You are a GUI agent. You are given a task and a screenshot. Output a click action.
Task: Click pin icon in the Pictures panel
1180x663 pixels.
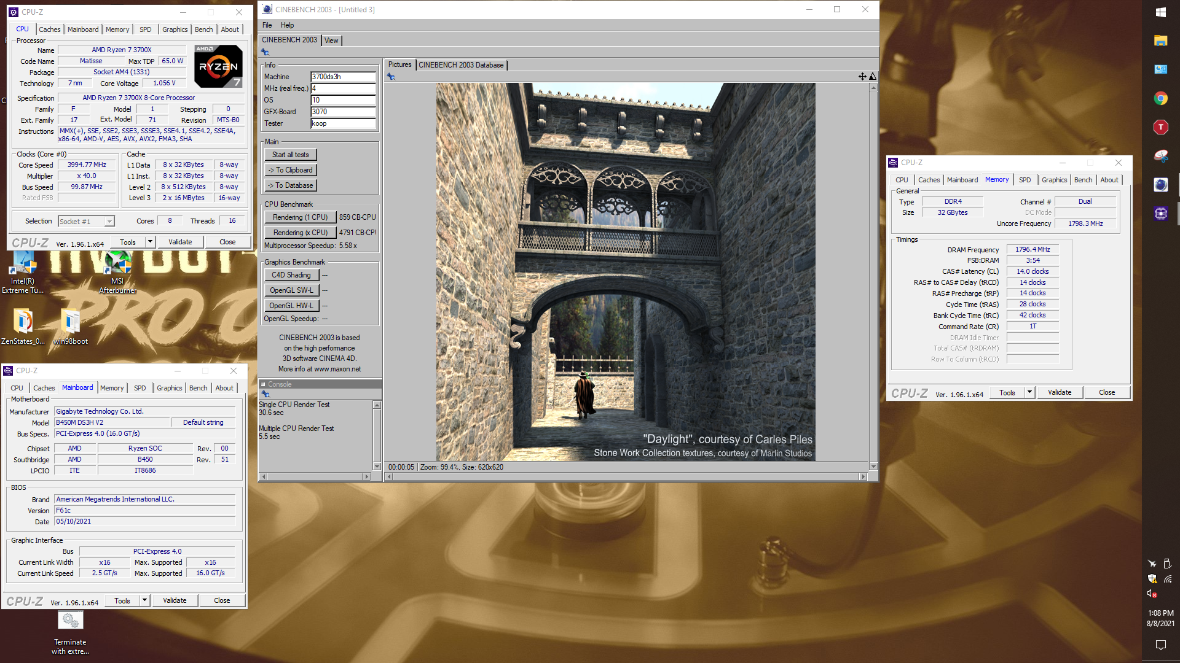click(x=391, y=77)
